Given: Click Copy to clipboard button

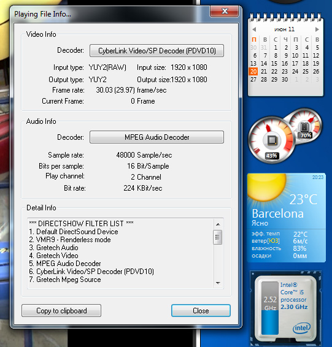Looking at the screenshot, I should pyautogui.click(x=61, y=310).
